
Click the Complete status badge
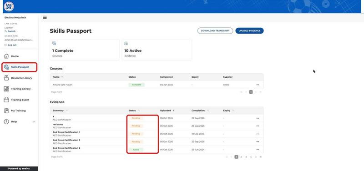(x=136, y=85)
